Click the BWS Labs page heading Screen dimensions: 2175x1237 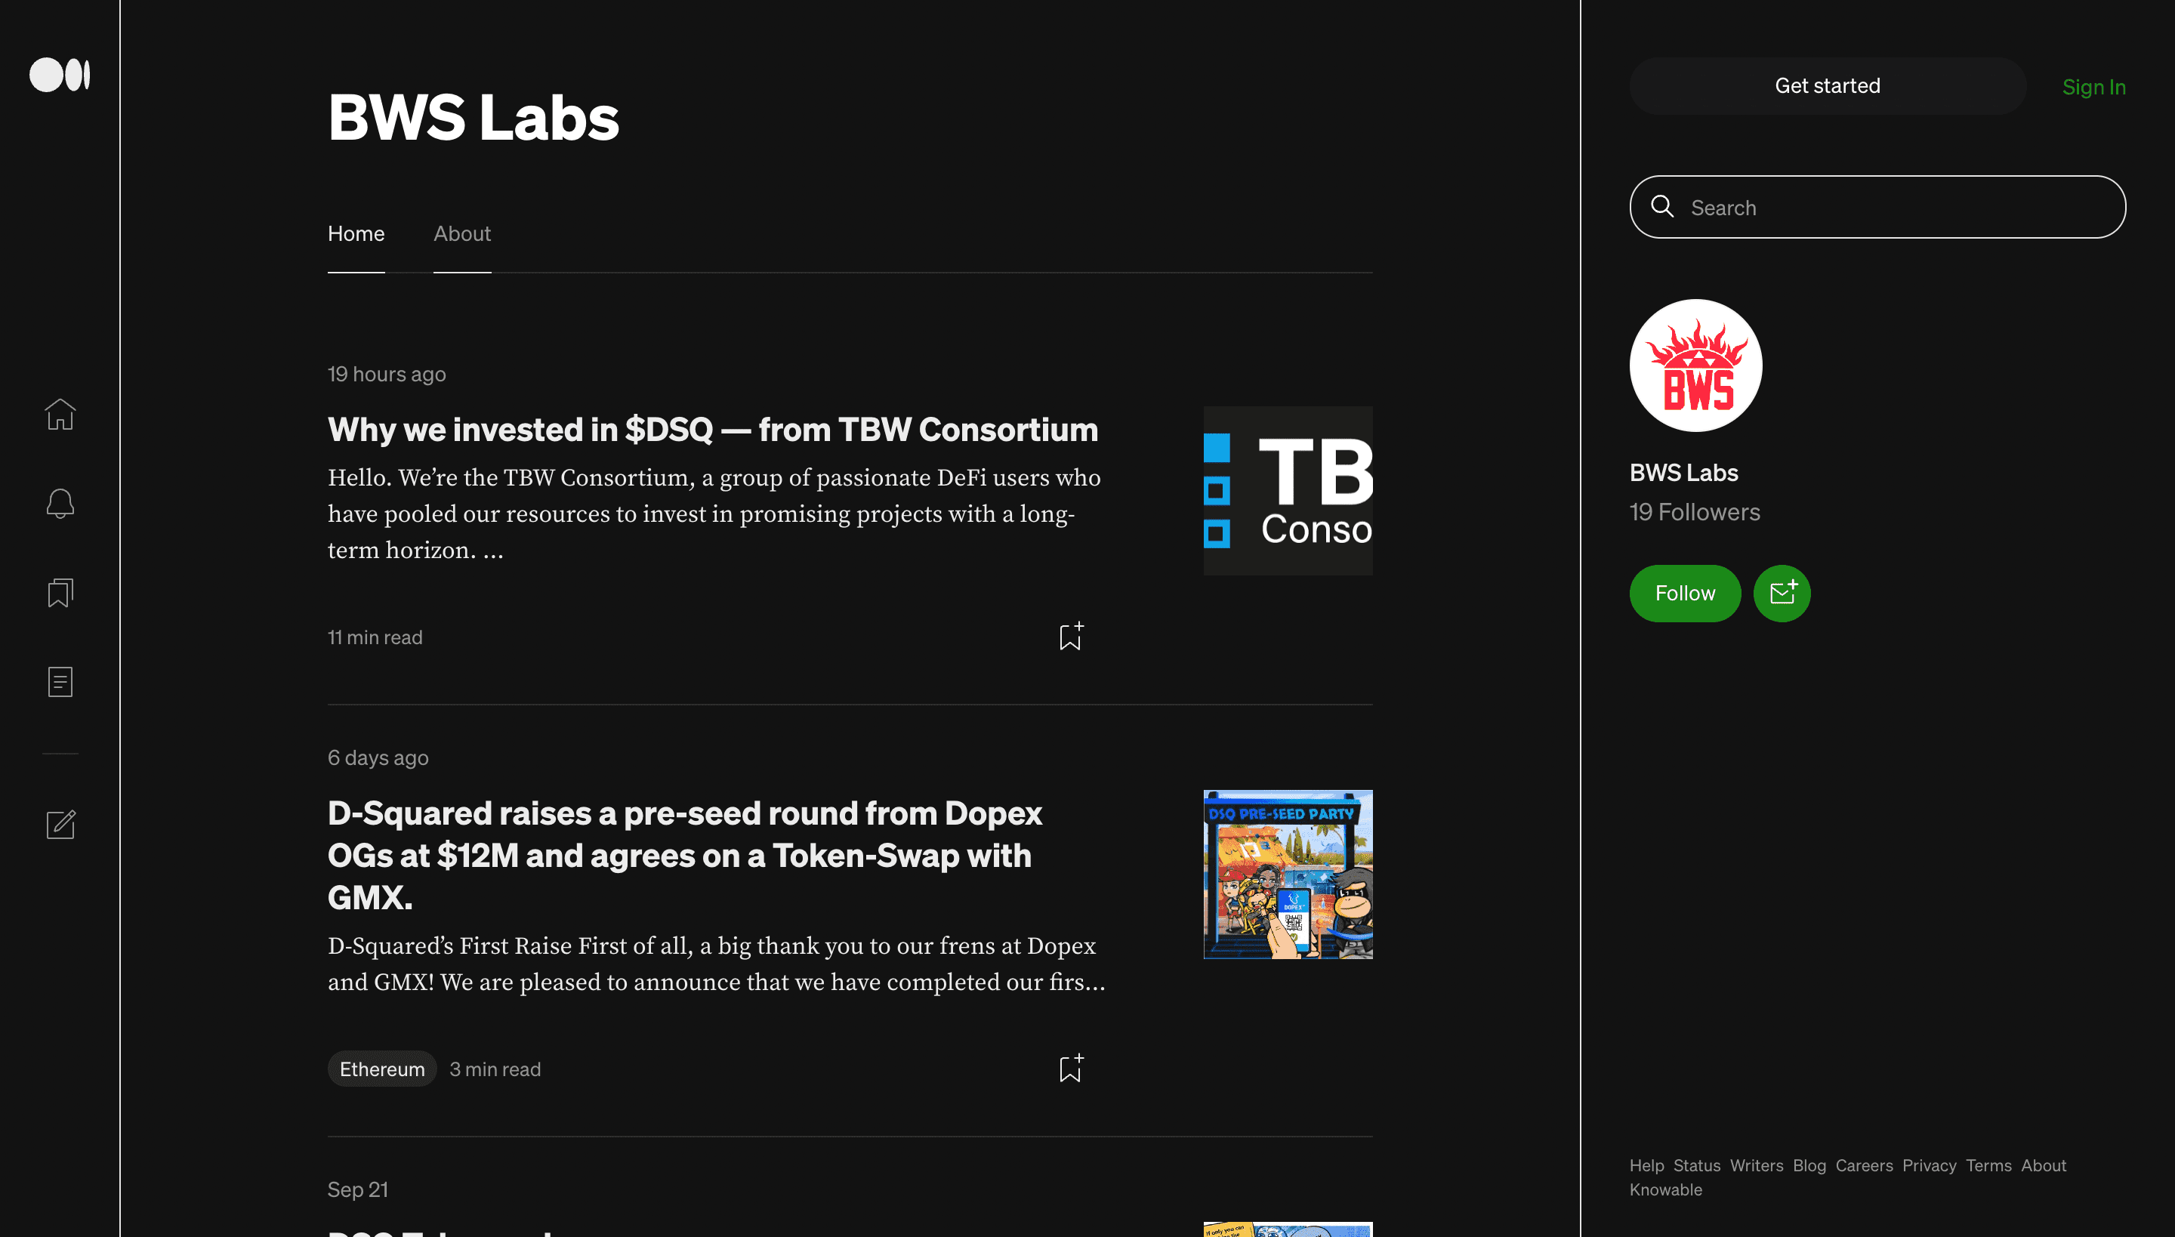tap(474, 117)
